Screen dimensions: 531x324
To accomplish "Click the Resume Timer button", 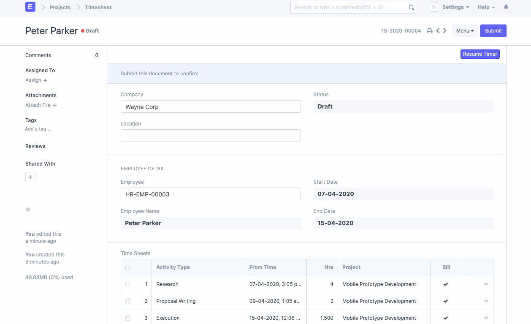I will 480,54.
